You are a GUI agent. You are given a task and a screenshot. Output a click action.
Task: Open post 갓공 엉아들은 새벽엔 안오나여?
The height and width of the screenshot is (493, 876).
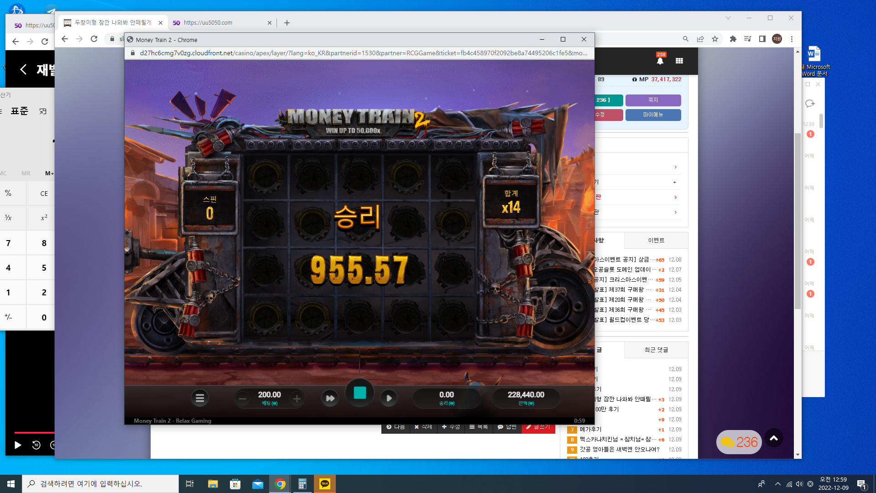point(619,450)
